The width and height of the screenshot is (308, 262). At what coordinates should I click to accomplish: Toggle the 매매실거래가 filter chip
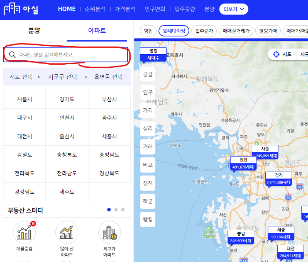(236, 31)
